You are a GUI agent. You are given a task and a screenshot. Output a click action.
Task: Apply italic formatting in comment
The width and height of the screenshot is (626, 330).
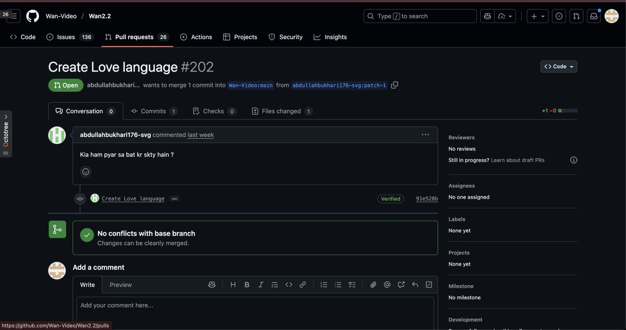click(x=261, y=285)
